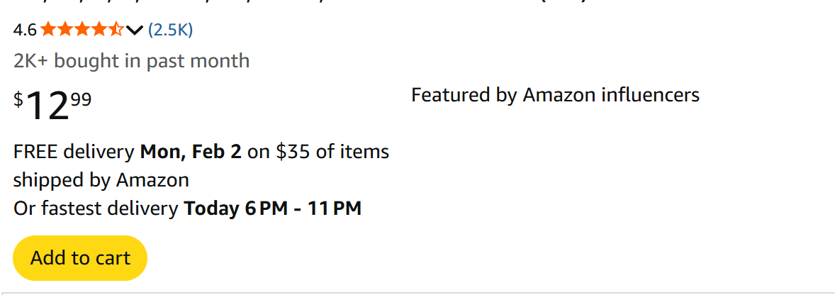Click the '$35 of items' text

tap(332, 151)
